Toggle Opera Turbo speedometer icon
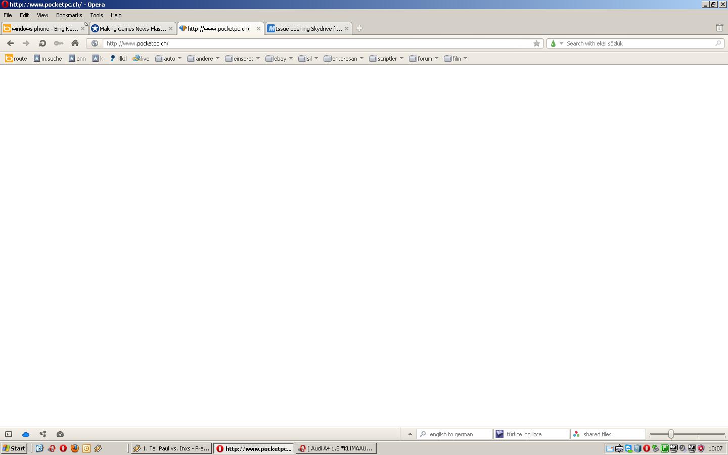The height and width of the screenshot is (455, 728). point(60,434)
